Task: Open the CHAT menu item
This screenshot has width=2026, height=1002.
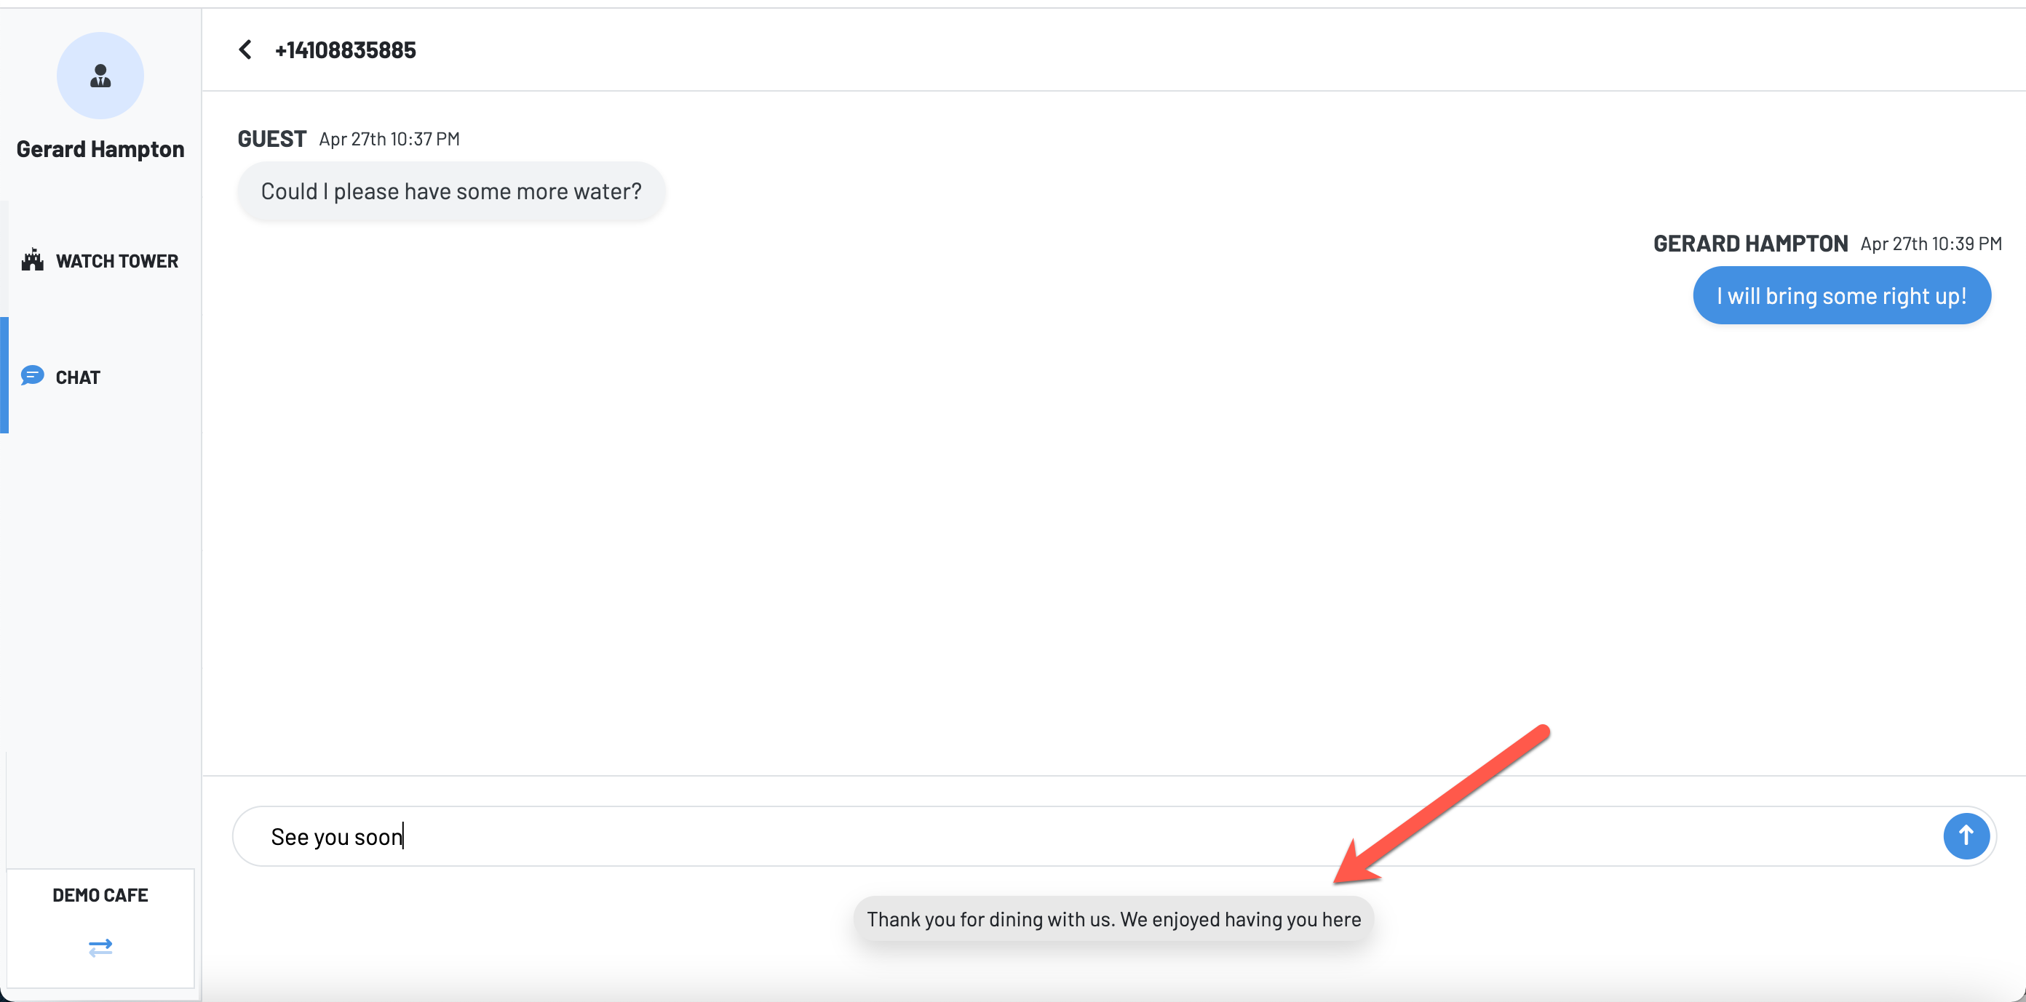Action: coord(100,376)
